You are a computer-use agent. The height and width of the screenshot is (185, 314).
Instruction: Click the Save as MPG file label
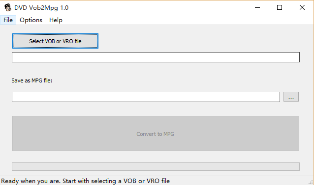[x=32, y=80]
